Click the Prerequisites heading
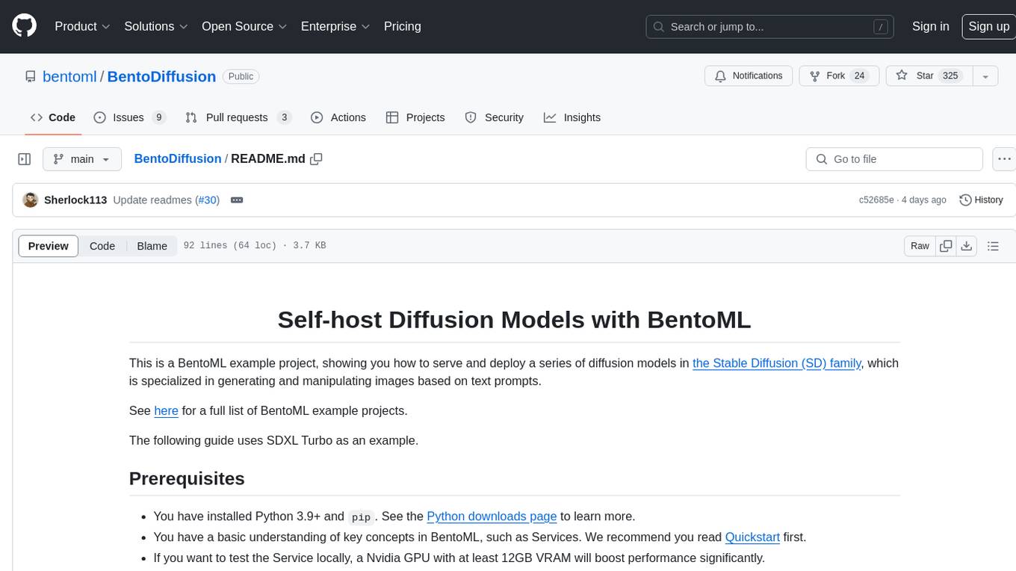Image resolution: width=1016 pixels, height=571 pixels. tap(187, 478)
